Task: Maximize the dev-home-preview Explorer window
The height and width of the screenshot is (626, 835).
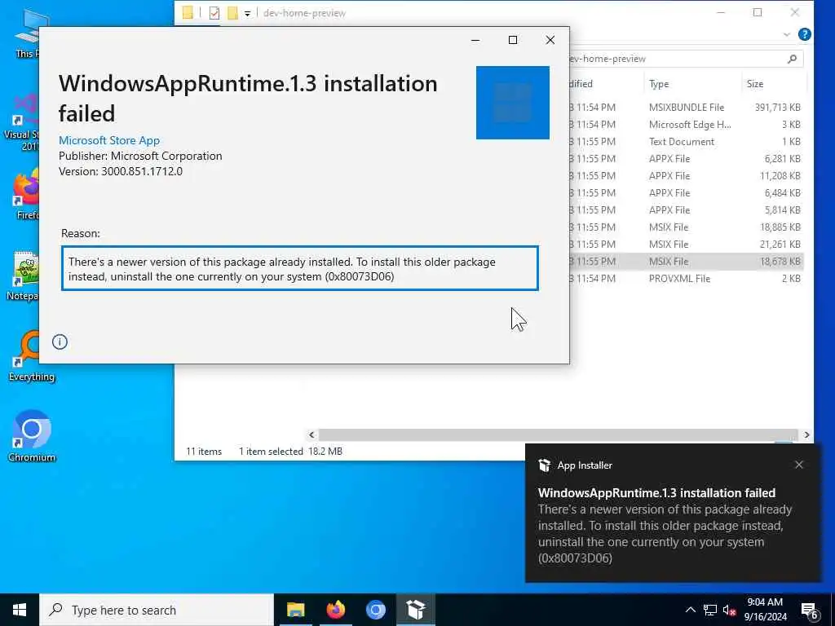Action: coord(758,12)
